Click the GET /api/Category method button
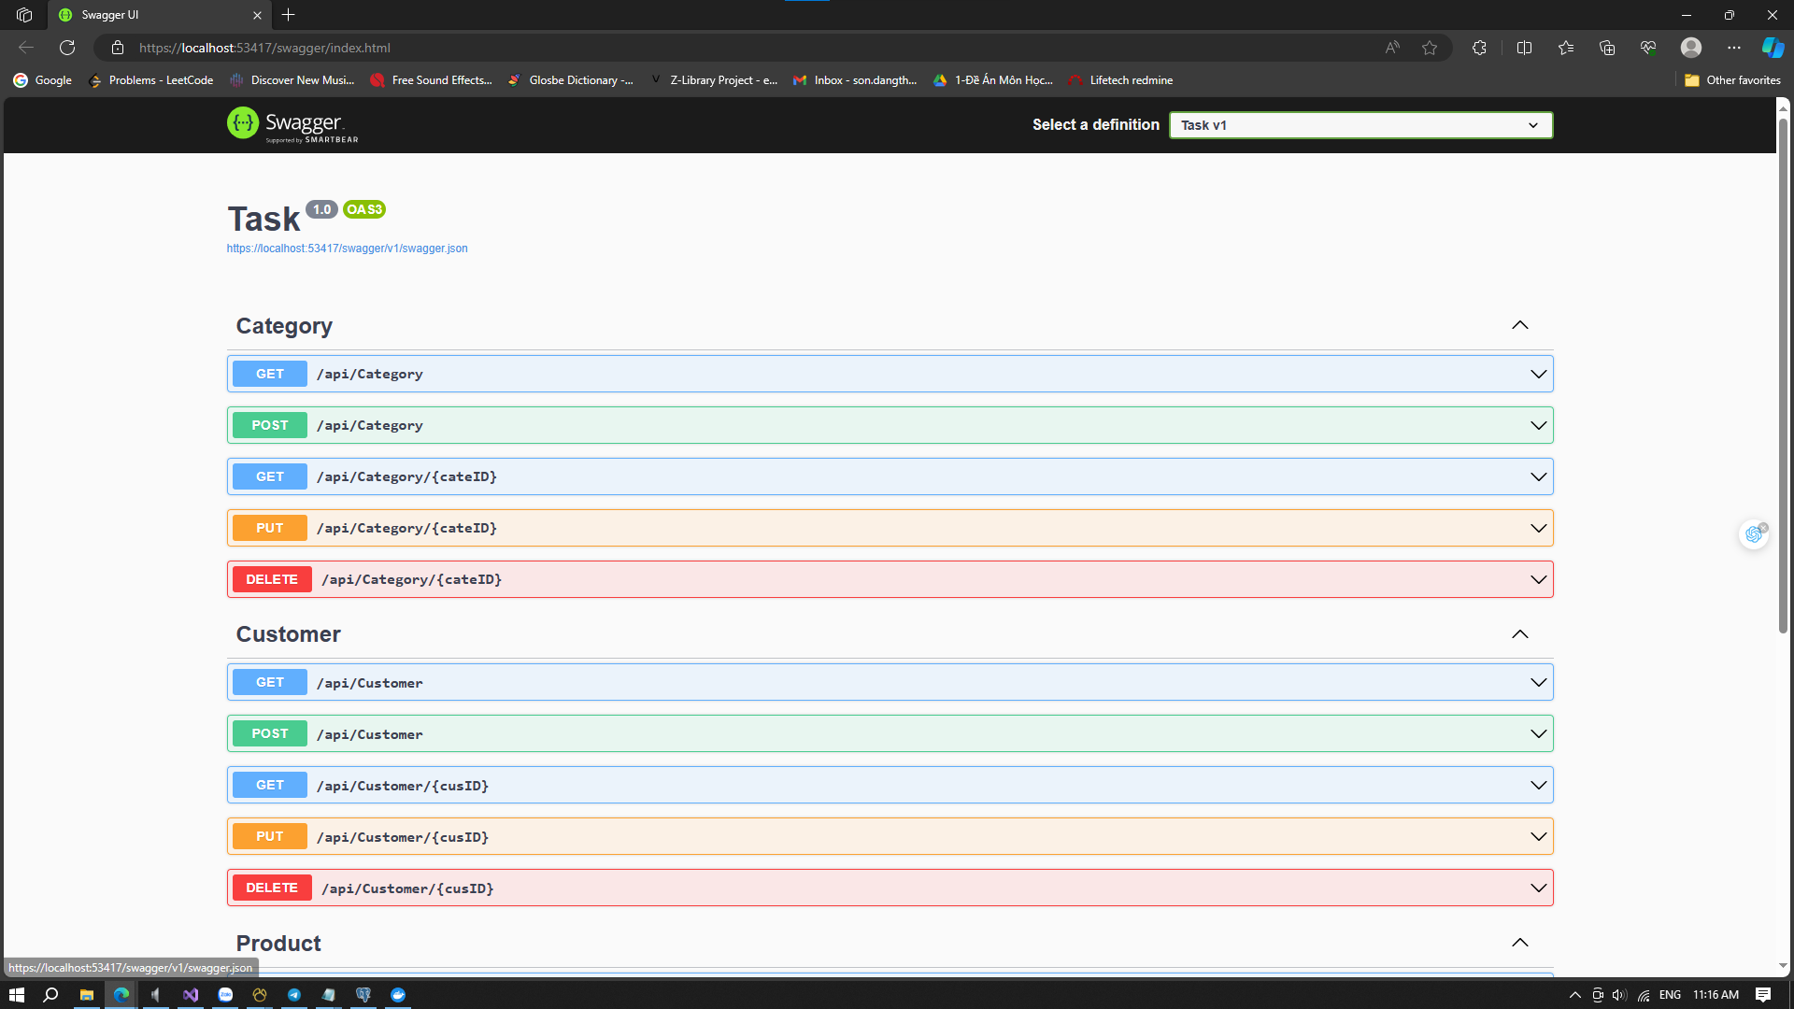 point(269,374)
